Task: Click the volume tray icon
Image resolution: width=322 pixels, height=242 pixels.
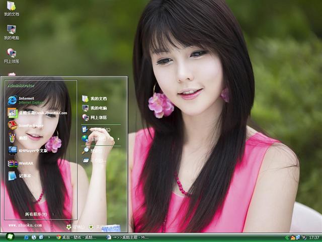Action: pos(304,237)
